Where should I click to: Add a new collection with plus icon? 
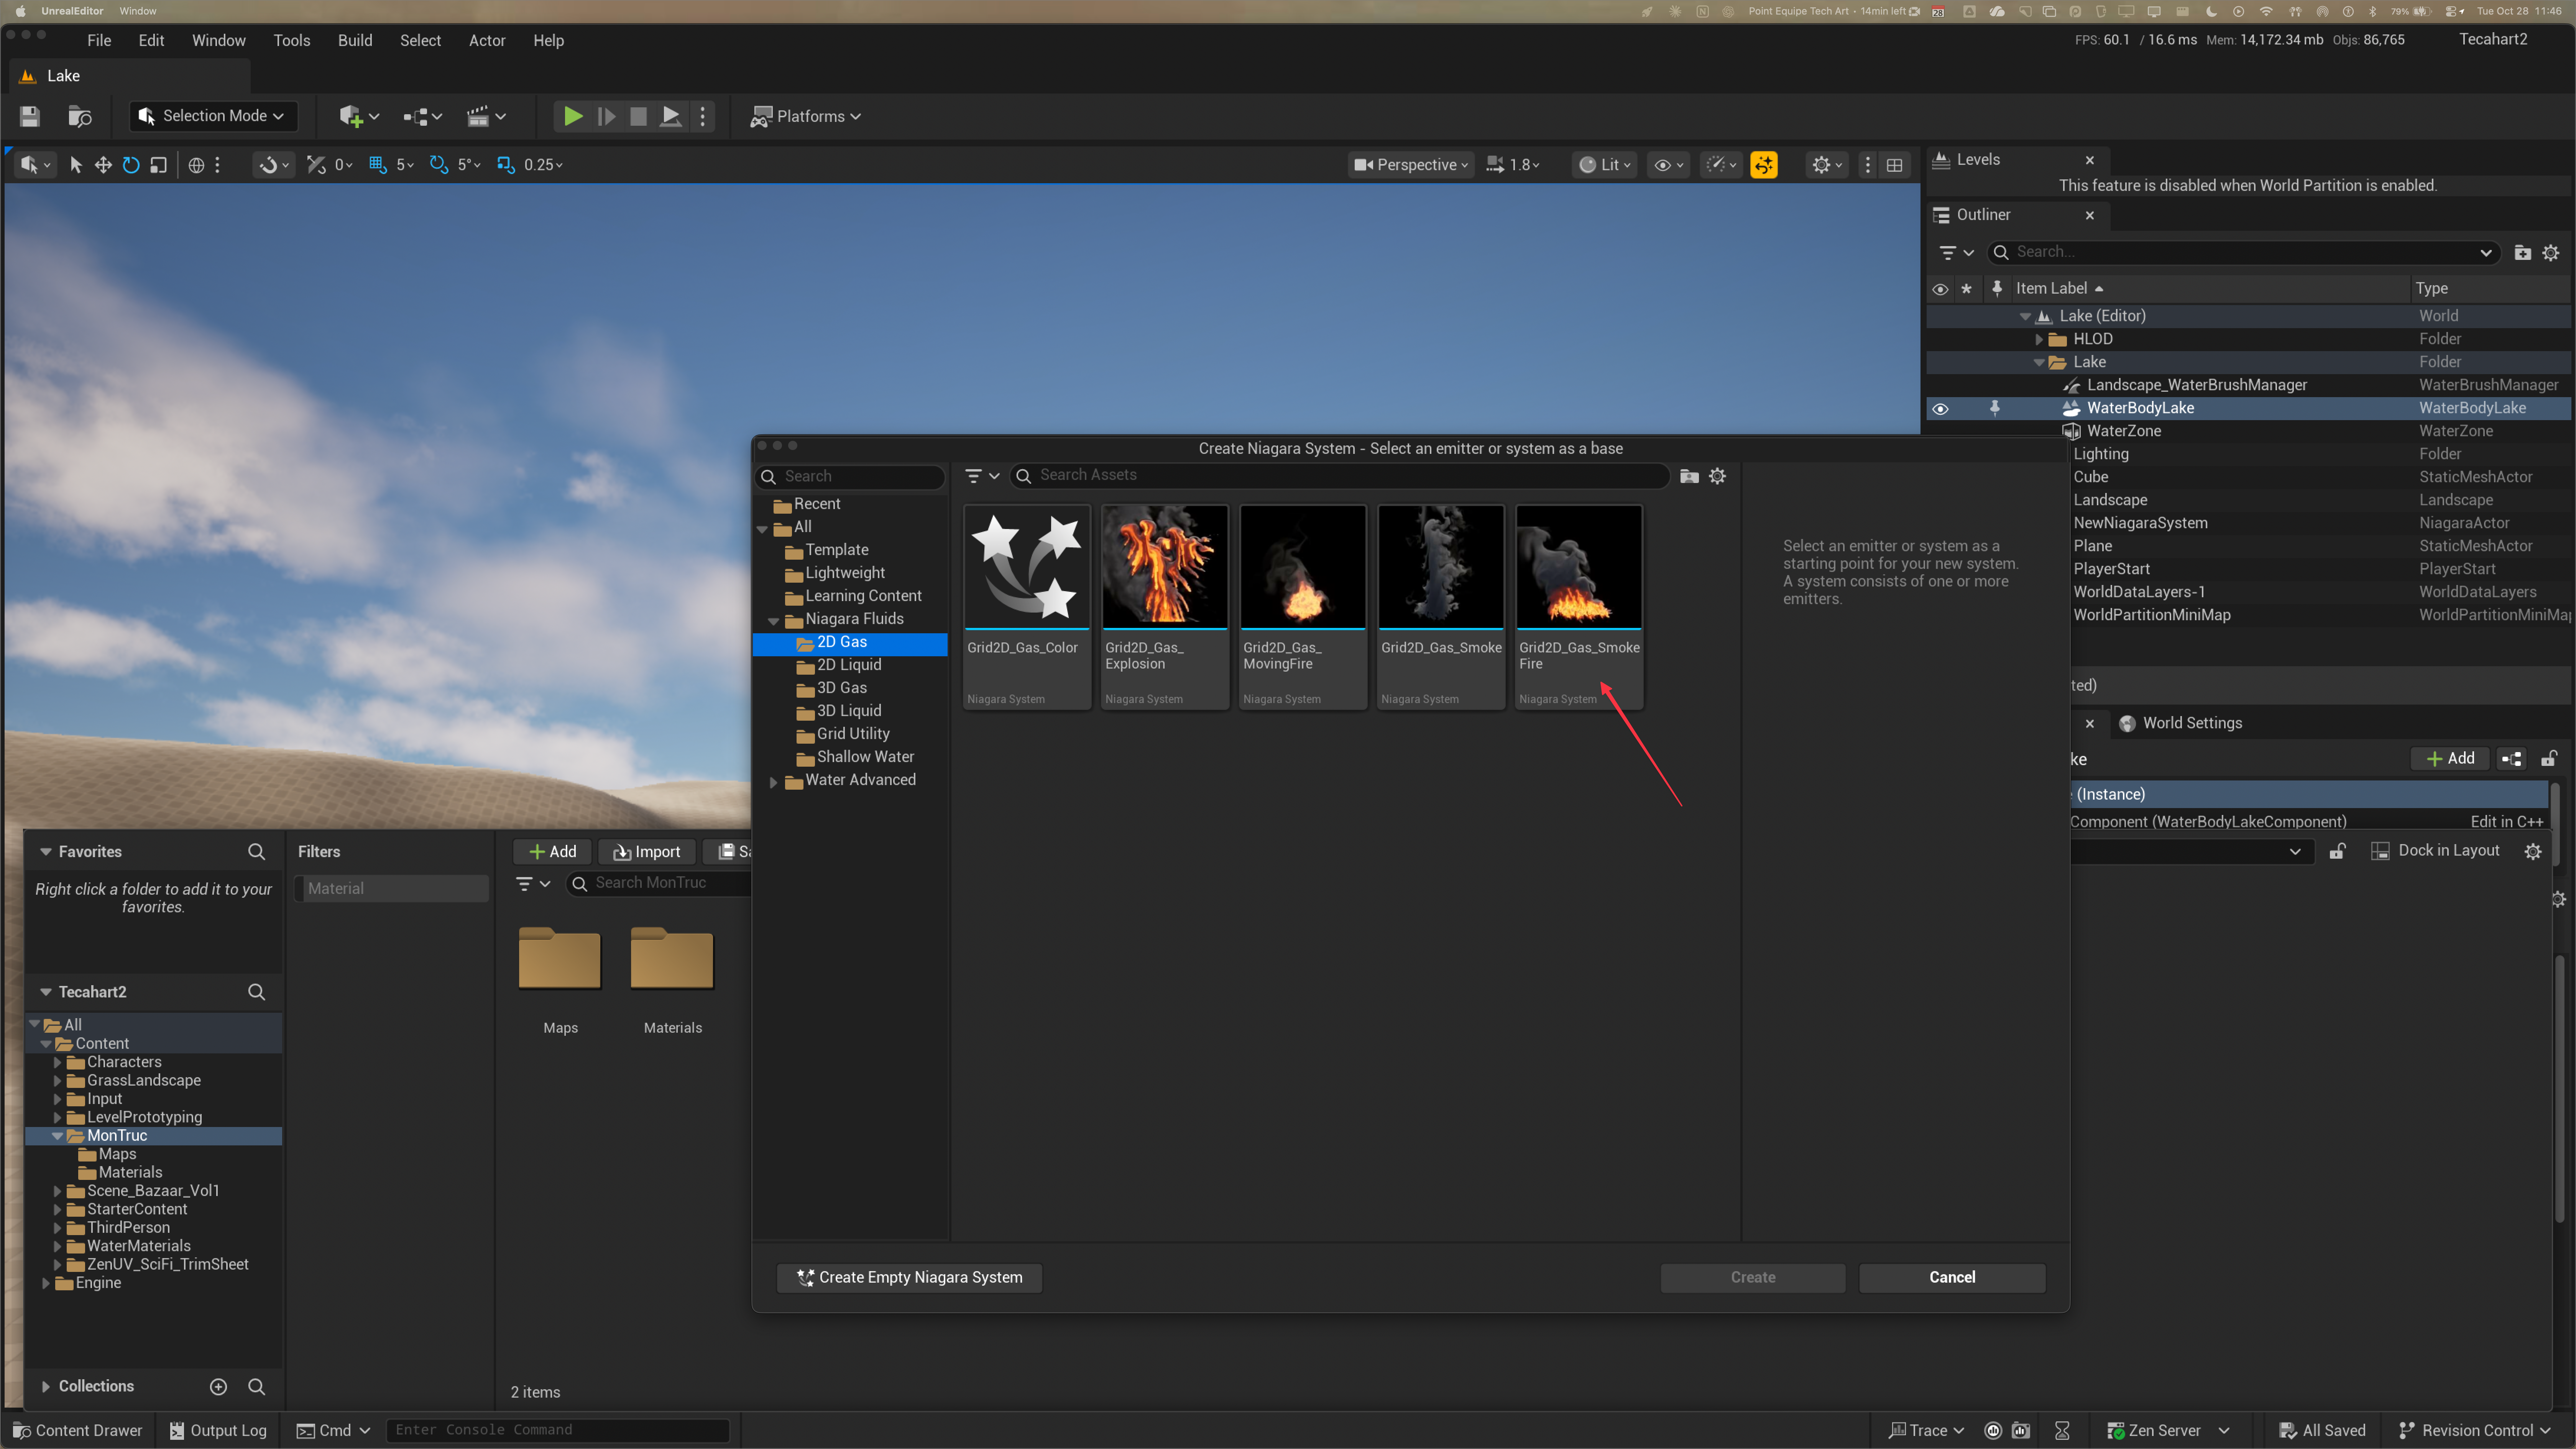coord(218,1387)
